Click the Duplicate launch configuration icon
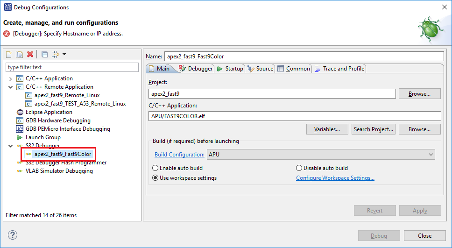 pyautogui.click(x=19, y=55)
